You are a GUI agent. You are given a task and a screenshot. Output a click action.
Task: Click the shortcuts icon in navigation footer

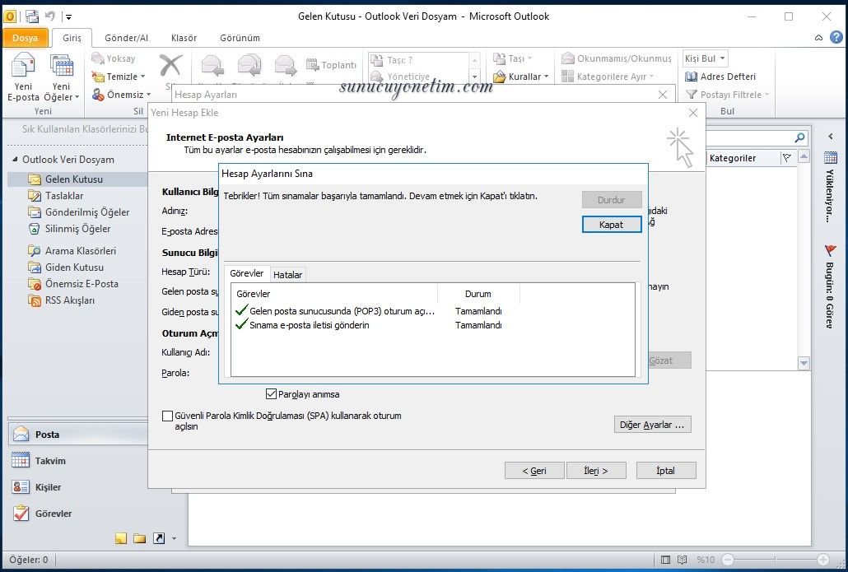click(158, 538)
